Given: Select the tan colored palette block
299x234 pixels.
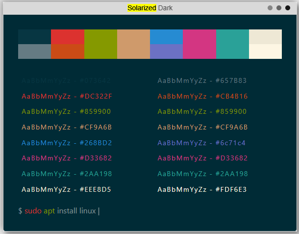Looking at the screenshot, I should pyautogui.click(x=133, y=44).
